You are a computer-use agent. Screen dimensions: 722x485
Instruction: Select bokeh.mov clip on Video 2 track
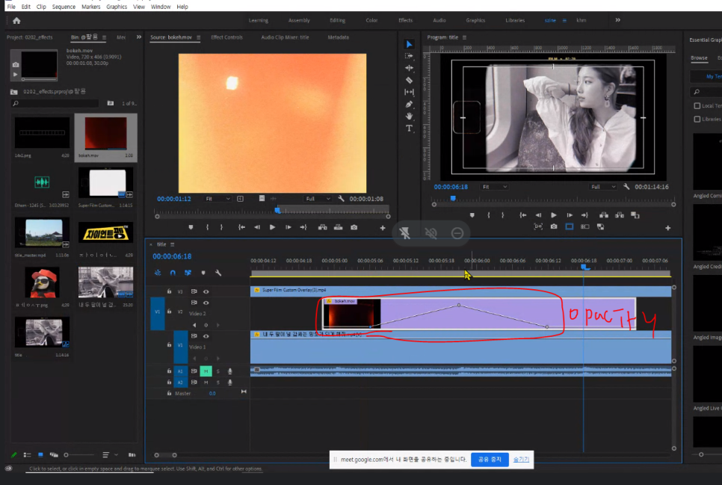479,314
